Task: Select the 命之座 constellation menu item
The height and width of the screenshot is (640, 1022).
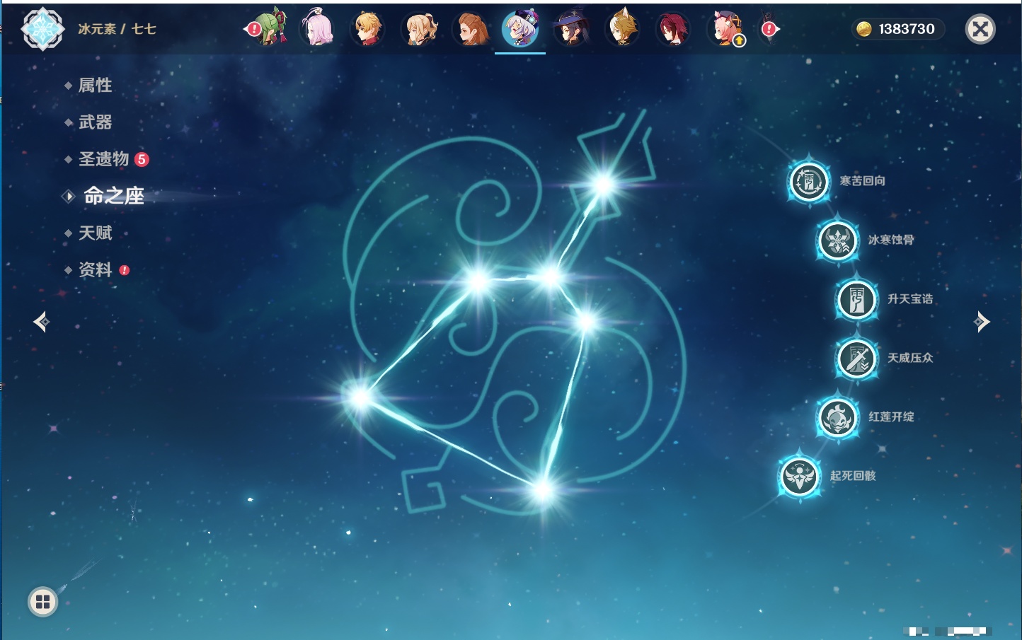Action: point(113,196)
